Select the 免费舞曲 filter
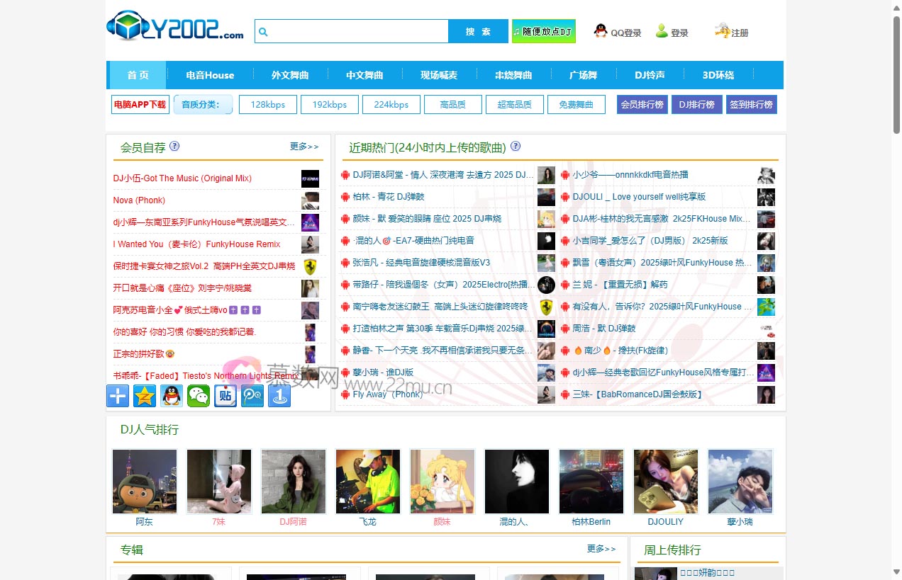902x580 pixels. point(576,105)
